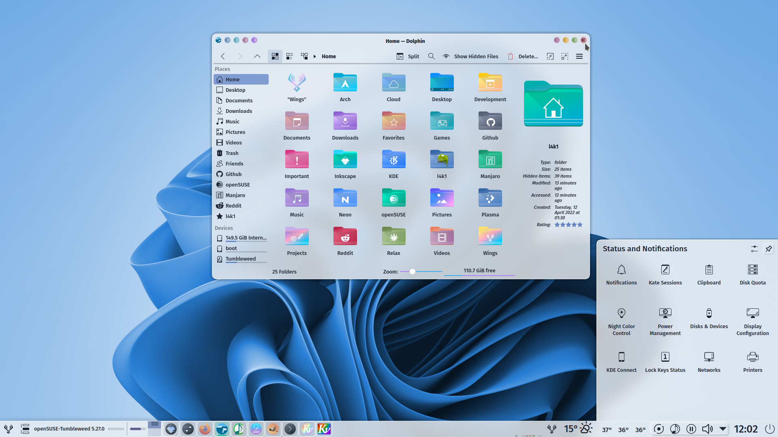Open Dolphin hamburger menu

tap(579, 56)
